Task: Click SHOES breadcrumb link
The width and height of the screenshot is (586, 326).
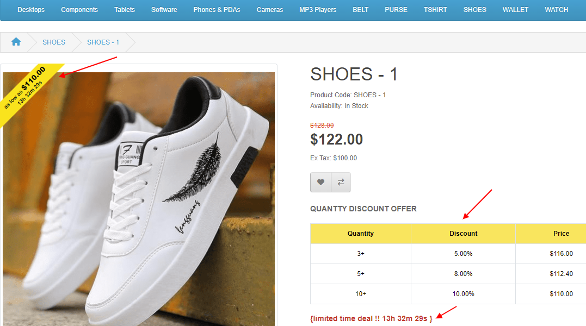Action: [x=54, y=42]
